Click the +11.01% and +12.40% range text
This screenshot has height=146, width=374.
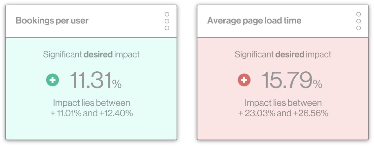point(92,113)
